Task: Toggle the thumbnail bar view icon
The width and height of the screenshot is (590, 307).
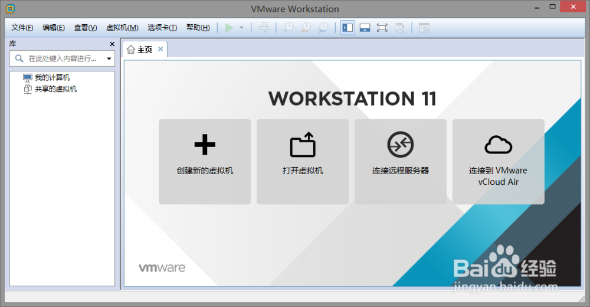Action: pos(365,28)
